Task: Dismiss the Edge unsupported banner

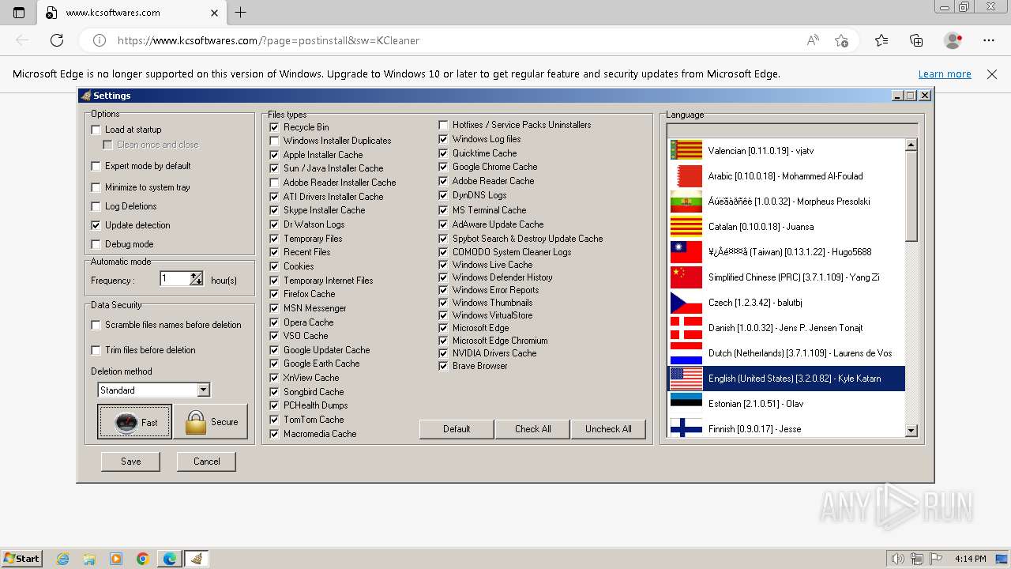Action: (x=992, y=74)
